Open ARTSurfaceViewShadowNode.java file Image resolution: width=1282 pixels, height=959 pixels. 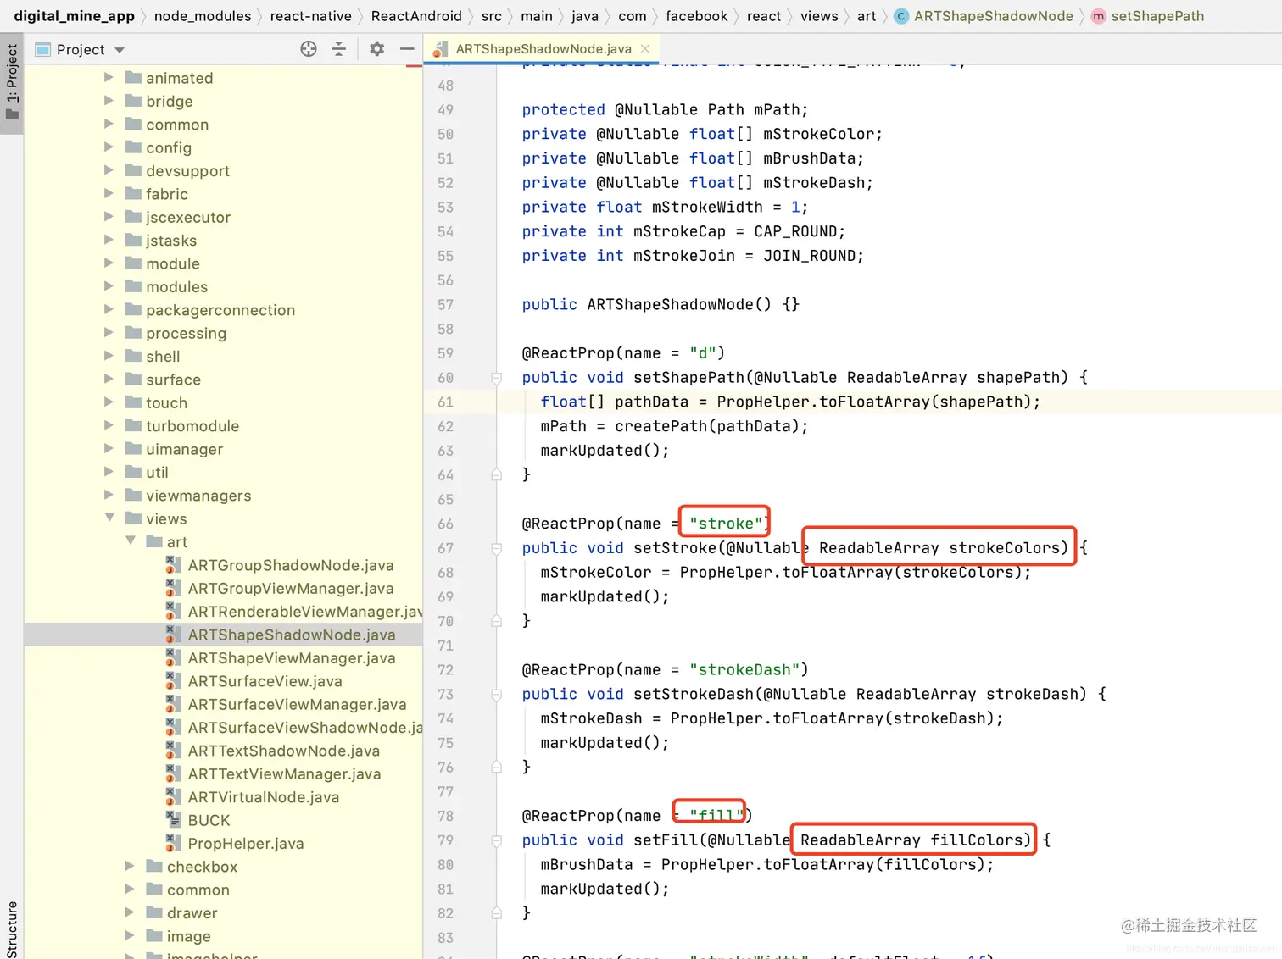click(305, 728)
